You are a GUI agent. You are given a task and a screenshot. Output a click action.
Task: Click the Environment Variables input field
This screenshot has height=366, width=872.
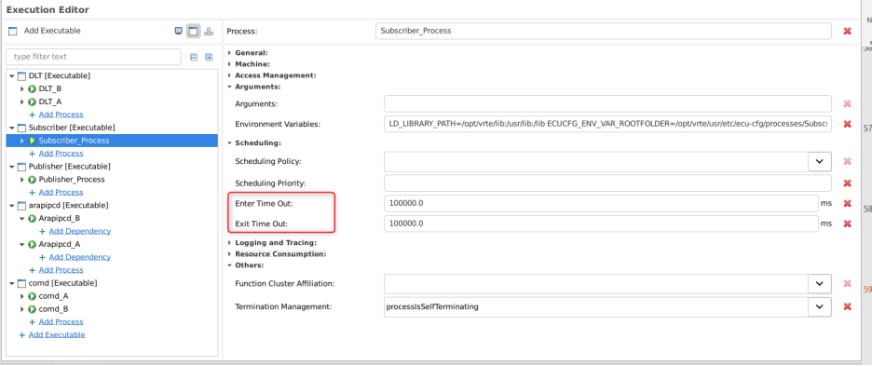[x=607, y=124]
